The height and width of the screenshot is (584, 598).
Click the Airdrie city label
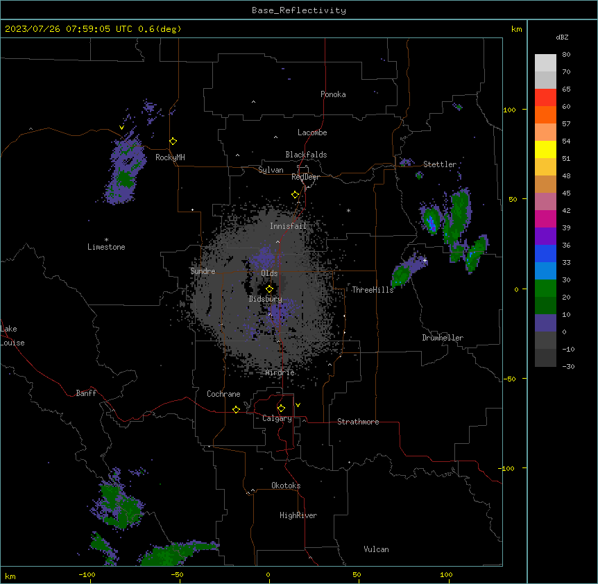coord(280,372)
